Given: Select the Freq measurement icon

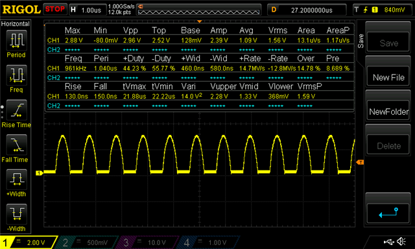Looking at the screenshot, I should pos(16,75).
